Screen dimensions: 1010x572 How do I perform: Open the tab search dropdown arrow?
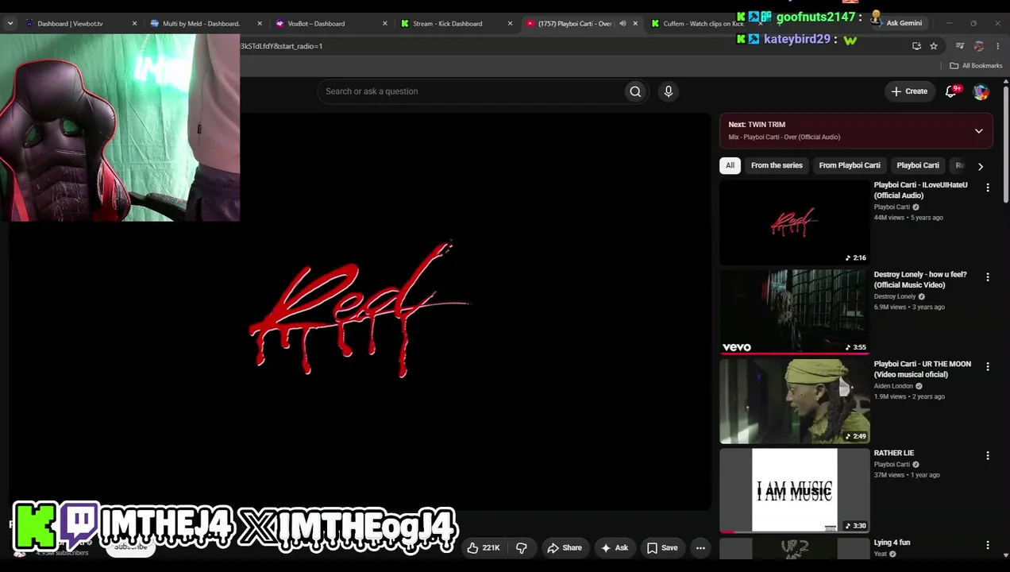pyautogui.click(x=10, y=24)
